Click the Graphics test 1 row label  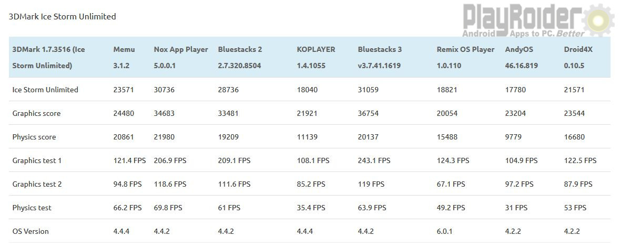37,160
